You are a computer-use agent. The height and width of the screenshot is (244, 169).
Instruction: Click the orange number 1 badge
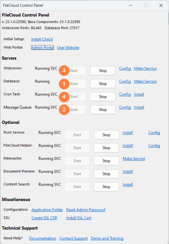coord(64,83)
